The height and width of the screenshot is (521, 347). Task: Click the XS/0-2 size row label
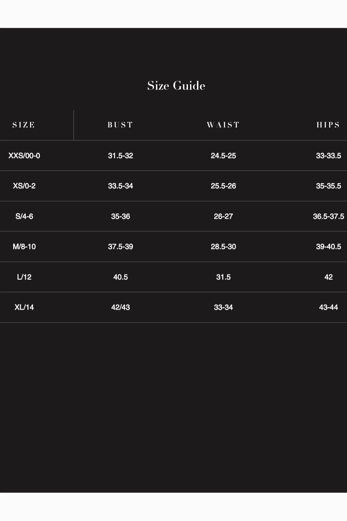pos(24,186)
